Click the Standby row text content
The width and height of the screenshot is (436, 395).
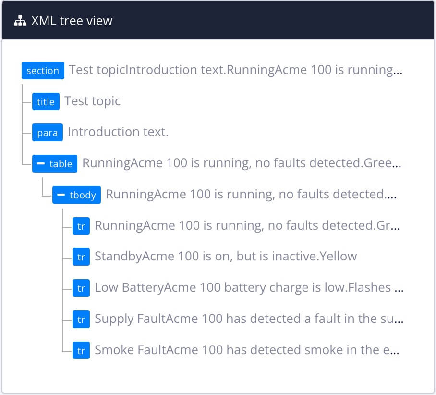tap(225, 257)
